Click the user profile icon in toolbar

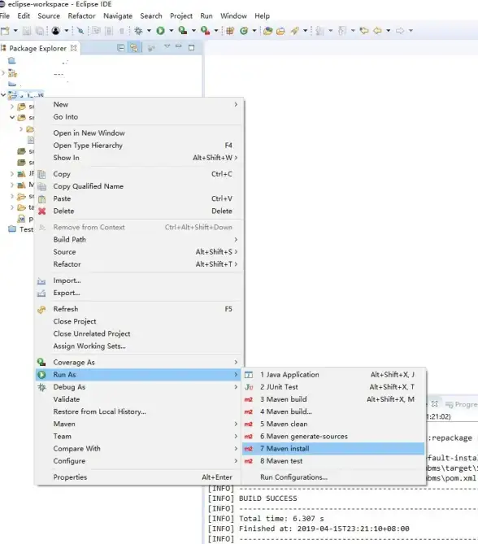click(55, 31)
